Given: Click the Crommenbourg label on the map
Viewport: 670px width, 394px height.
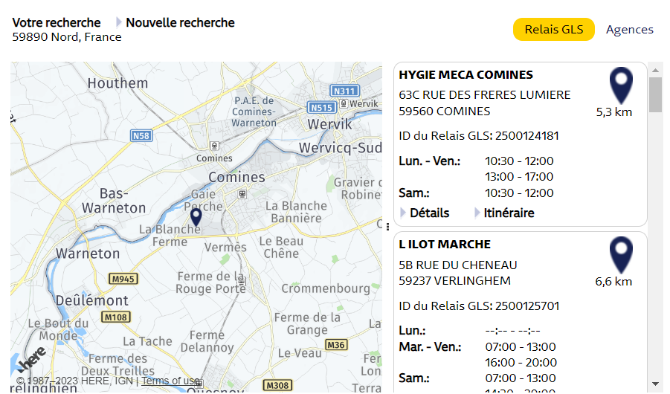Looking at the screenshot, I should click(326, 288).
